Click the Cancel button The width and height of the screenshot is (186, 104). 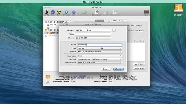[106, 69]
